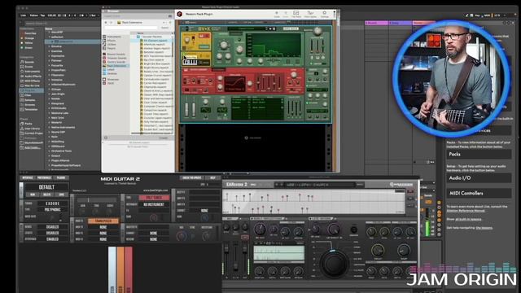The width and height of the screenshot is (521, 293).
Task: Select Favorites collection in Ableton browser
Action: [x=30, y=33]
